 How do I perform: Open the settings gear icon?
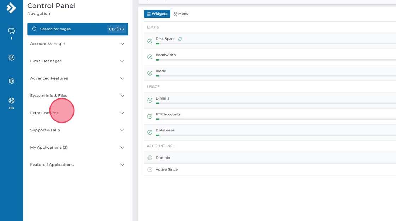11,81
